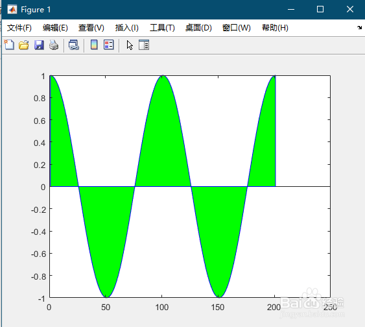The width and height of the screenshot is (365, 327).
Task: Select the Edit Plot arrow tool
Action: pyautogui.click(x=130, y=45)
